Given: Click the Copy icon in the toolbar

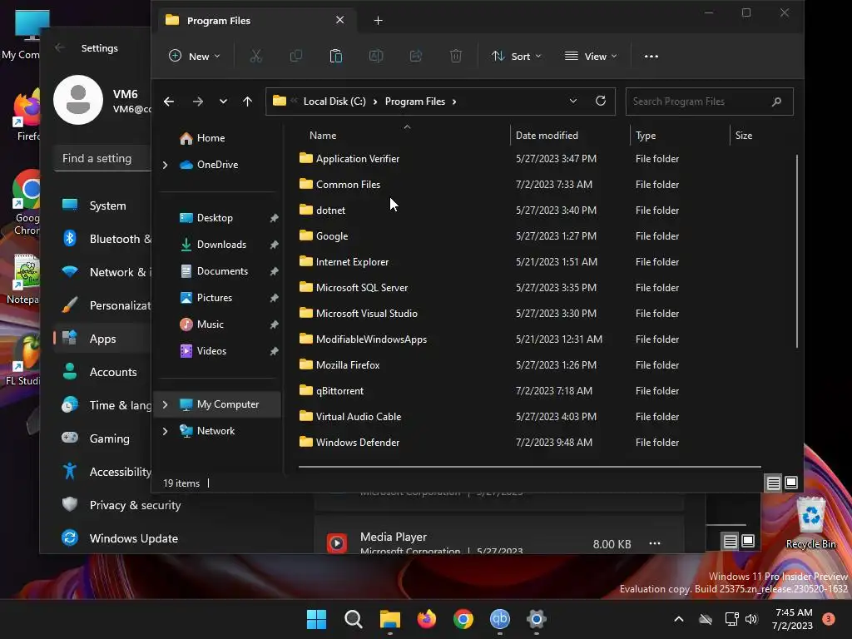Looking at the screenshot, I should click(296, 56).
